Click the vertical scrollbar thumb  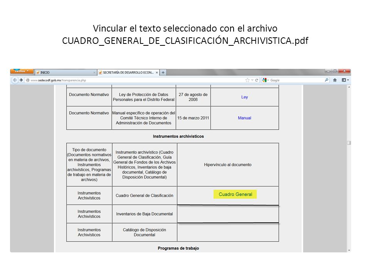point(349,143)
